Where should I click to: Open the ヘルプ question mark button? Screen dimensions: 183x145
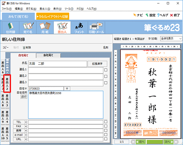pos(163,15)
